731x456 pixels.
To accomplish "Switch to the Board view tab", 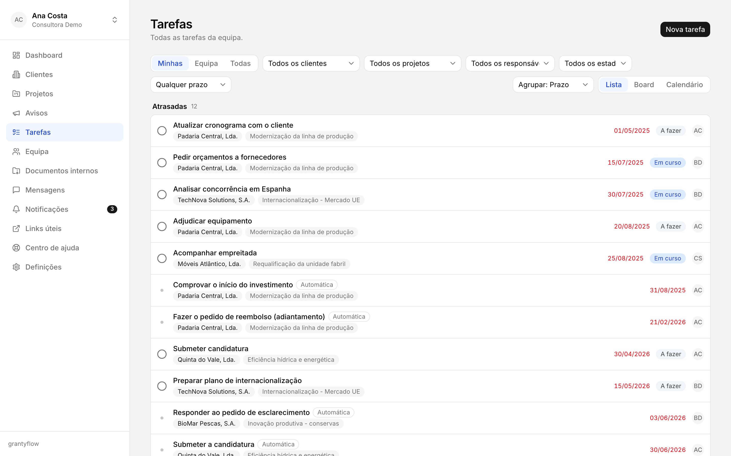I will pos(644,85).
